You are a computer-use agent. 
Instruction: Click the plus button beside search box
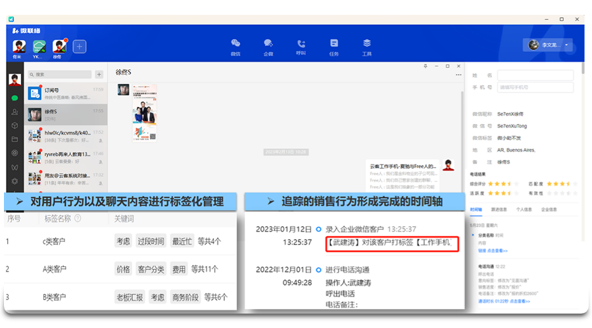(99, 75)
